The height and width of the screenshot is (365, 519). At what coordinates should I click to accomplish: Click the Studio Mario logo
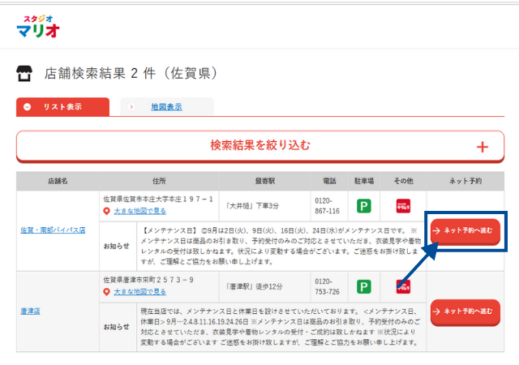(38, 26)
